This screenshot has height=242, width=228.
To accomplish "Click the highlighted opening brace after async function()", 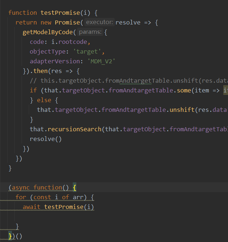I will pyautogui.click(x=75, y=188).
